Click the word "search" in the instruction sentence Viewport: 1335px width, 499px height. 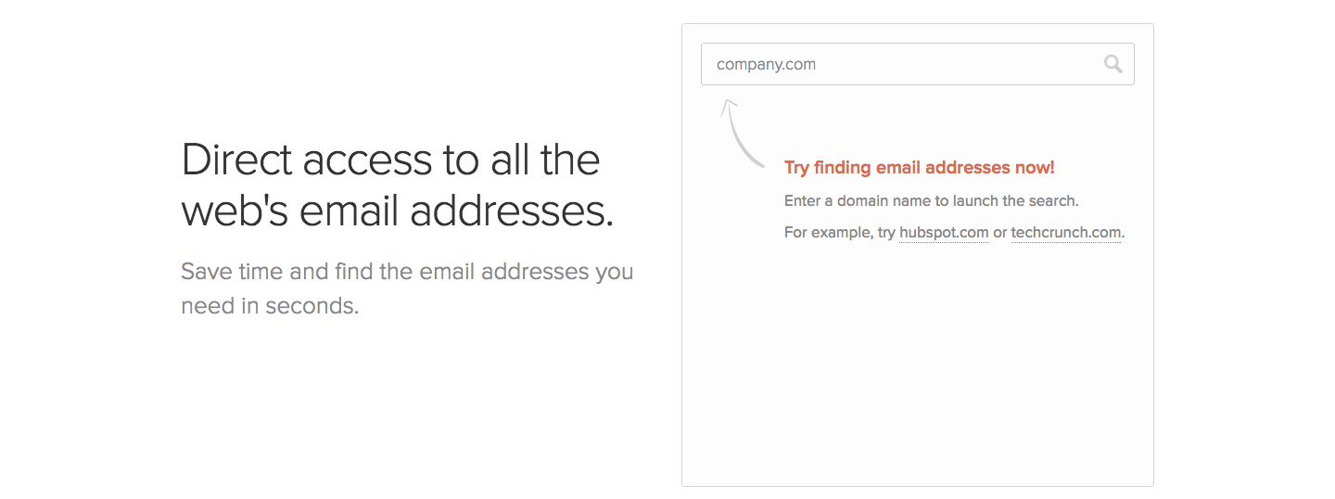(x=1054, y=200)
